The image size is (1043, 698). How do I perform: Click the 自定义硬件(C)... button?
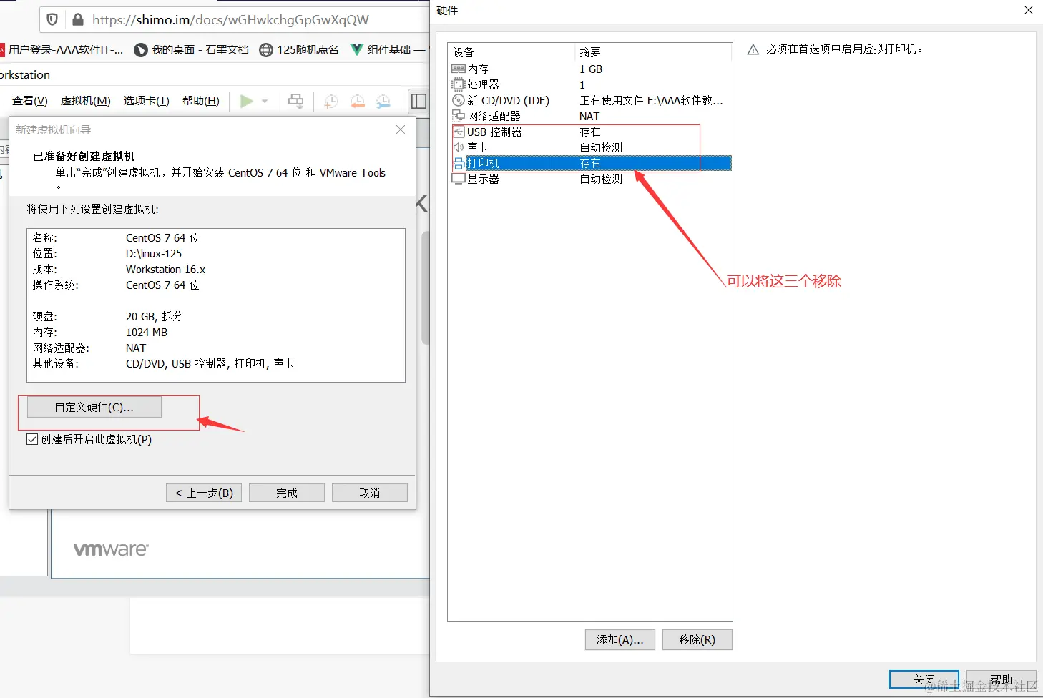coord(94,407)
